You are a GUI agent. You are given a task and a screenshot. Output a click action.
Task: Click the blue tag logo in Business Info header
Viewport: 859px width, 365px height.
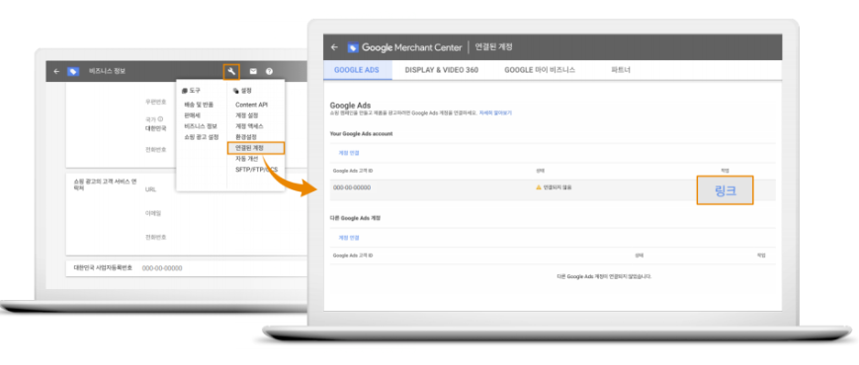tap(73, 72)
